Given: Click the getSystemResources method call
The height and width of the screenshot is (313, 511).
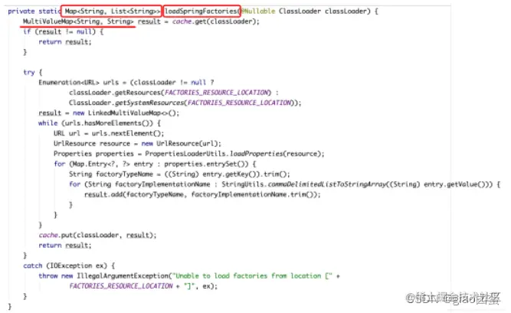Looking at the screenshot, I should coord(149,103).
